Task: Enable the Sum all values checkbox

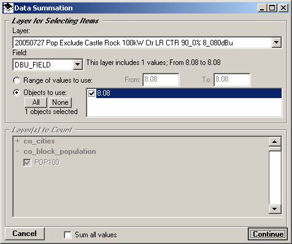Action: point(67,235)
